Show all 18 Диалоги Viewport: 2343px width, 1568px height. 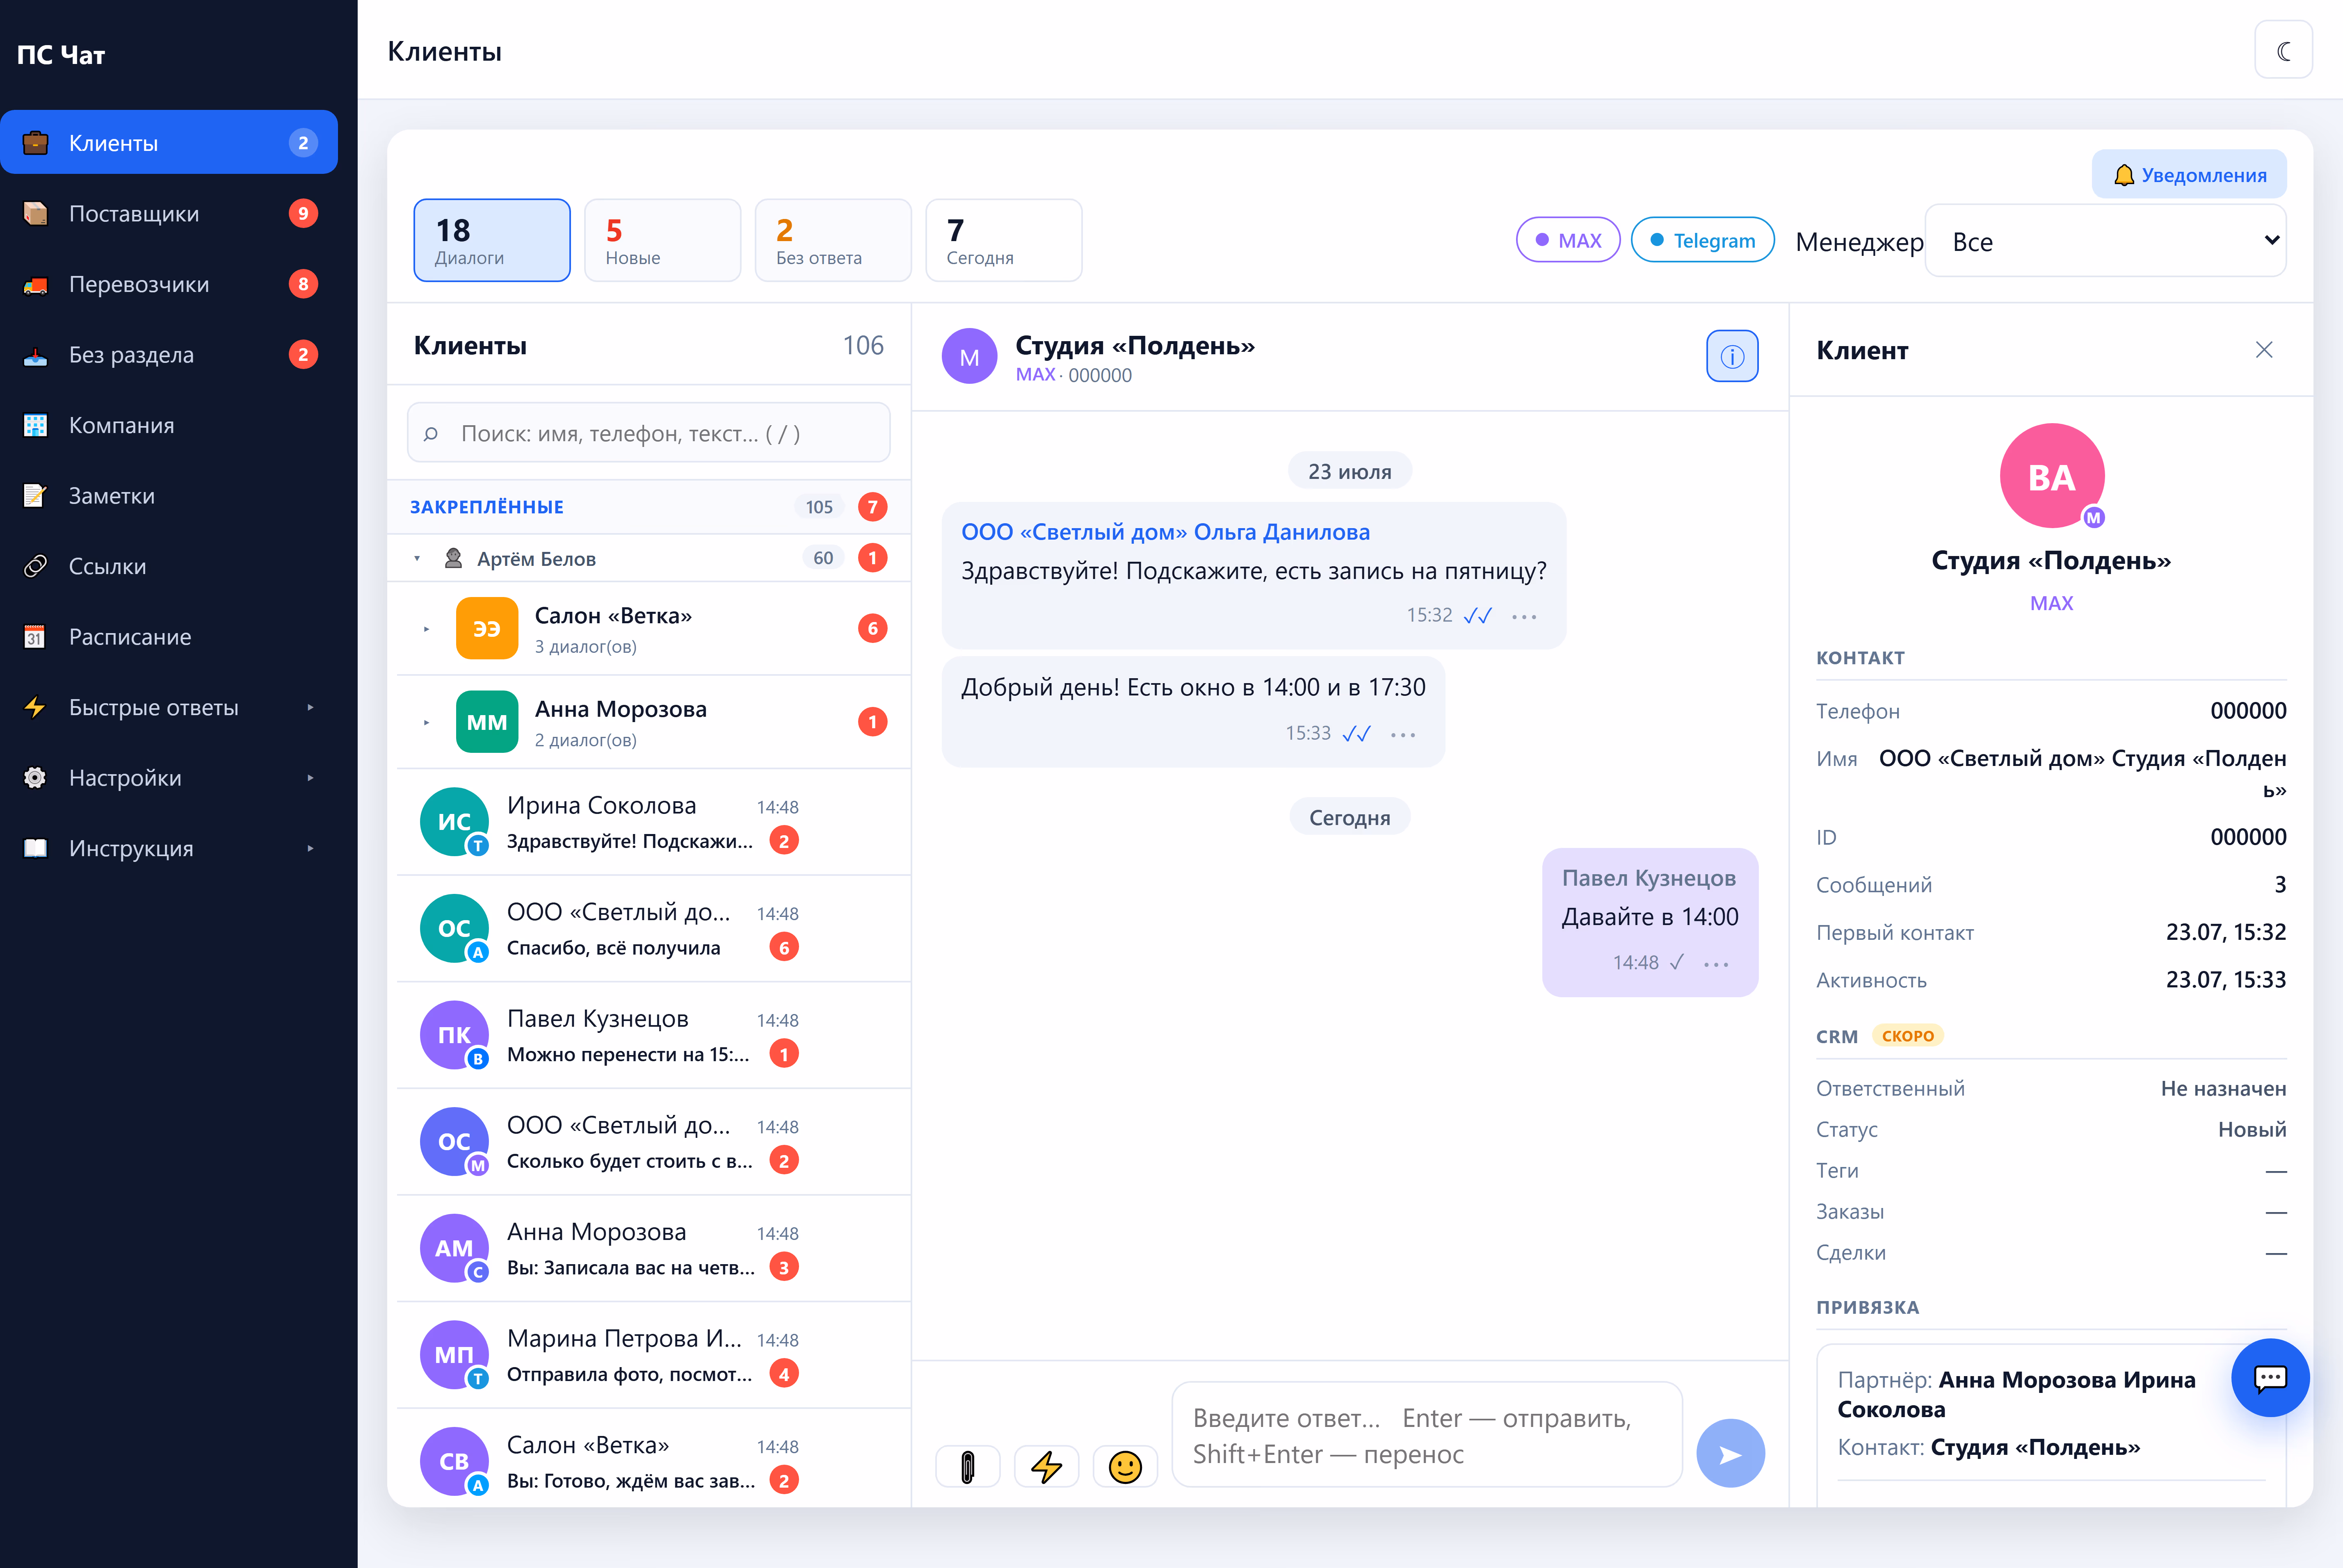click(x=492, y=240)
